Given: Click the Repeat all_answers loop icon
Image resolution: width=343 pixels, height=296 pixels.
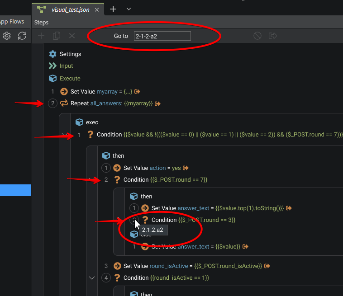Looking at the screenshot, I should tap(63, 103).
